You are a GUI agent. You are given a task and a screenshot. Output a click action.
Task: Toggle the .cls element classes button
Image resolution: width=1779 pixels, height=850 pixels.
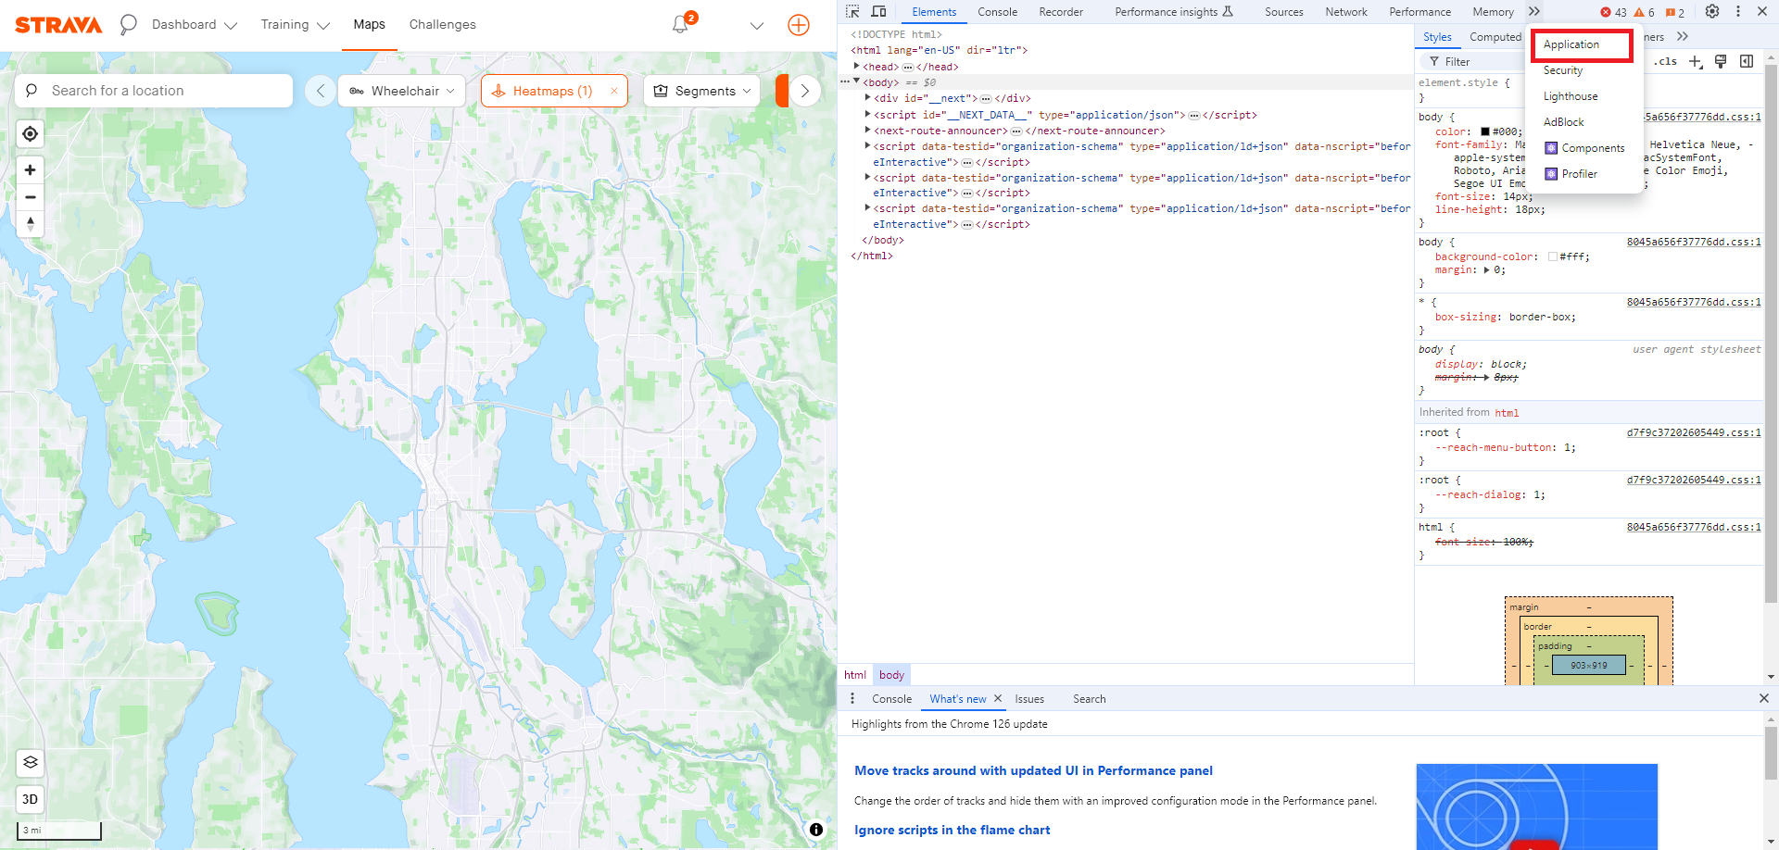[1665, 61]
